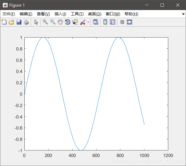Save the figure with the floppy disk icon
The image size is (186, 166).
(x=19, y=22)
